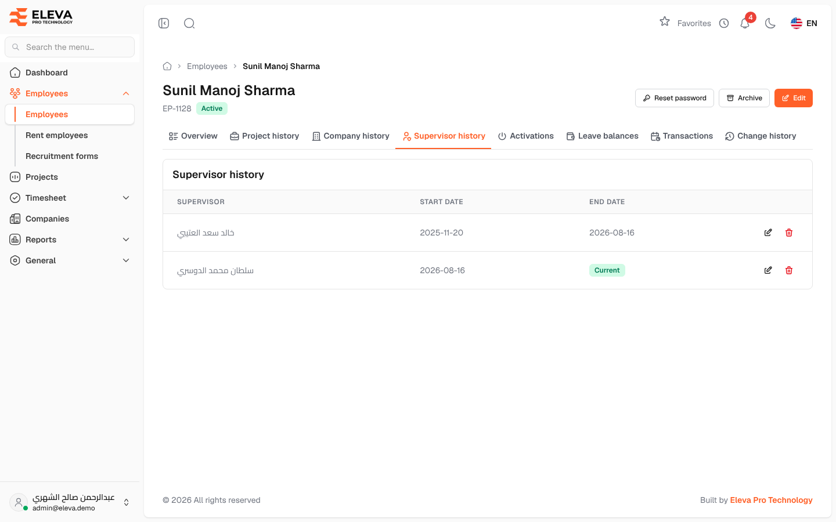This screenshot has height=522, width=836.
Task: Collapse the sidebar with the panel toggle icon
Action: pos(164,23)
